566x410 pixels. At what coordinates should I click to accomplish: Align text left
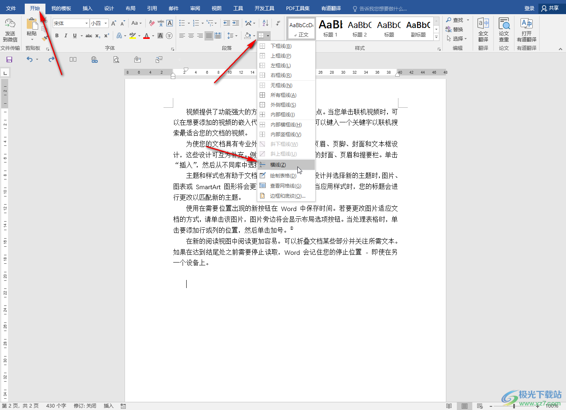click(182, 36)
